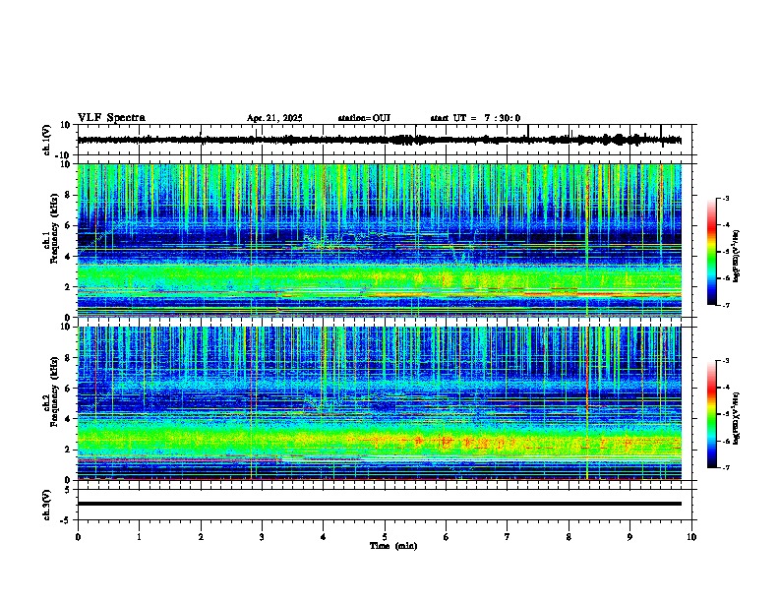Click the "4" kHz tick on ch.2 spectrogram axis

[x=68, y=419]
